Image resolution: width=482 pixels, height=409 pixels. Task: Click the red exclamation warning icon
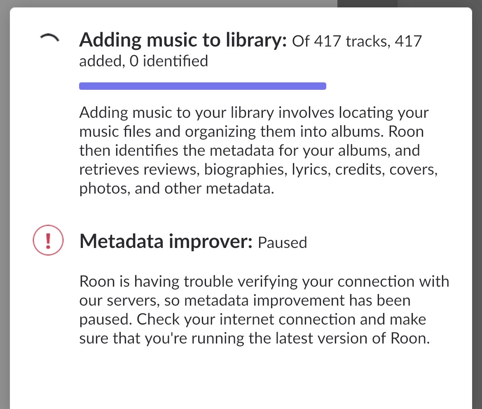[x=48, y=241]
